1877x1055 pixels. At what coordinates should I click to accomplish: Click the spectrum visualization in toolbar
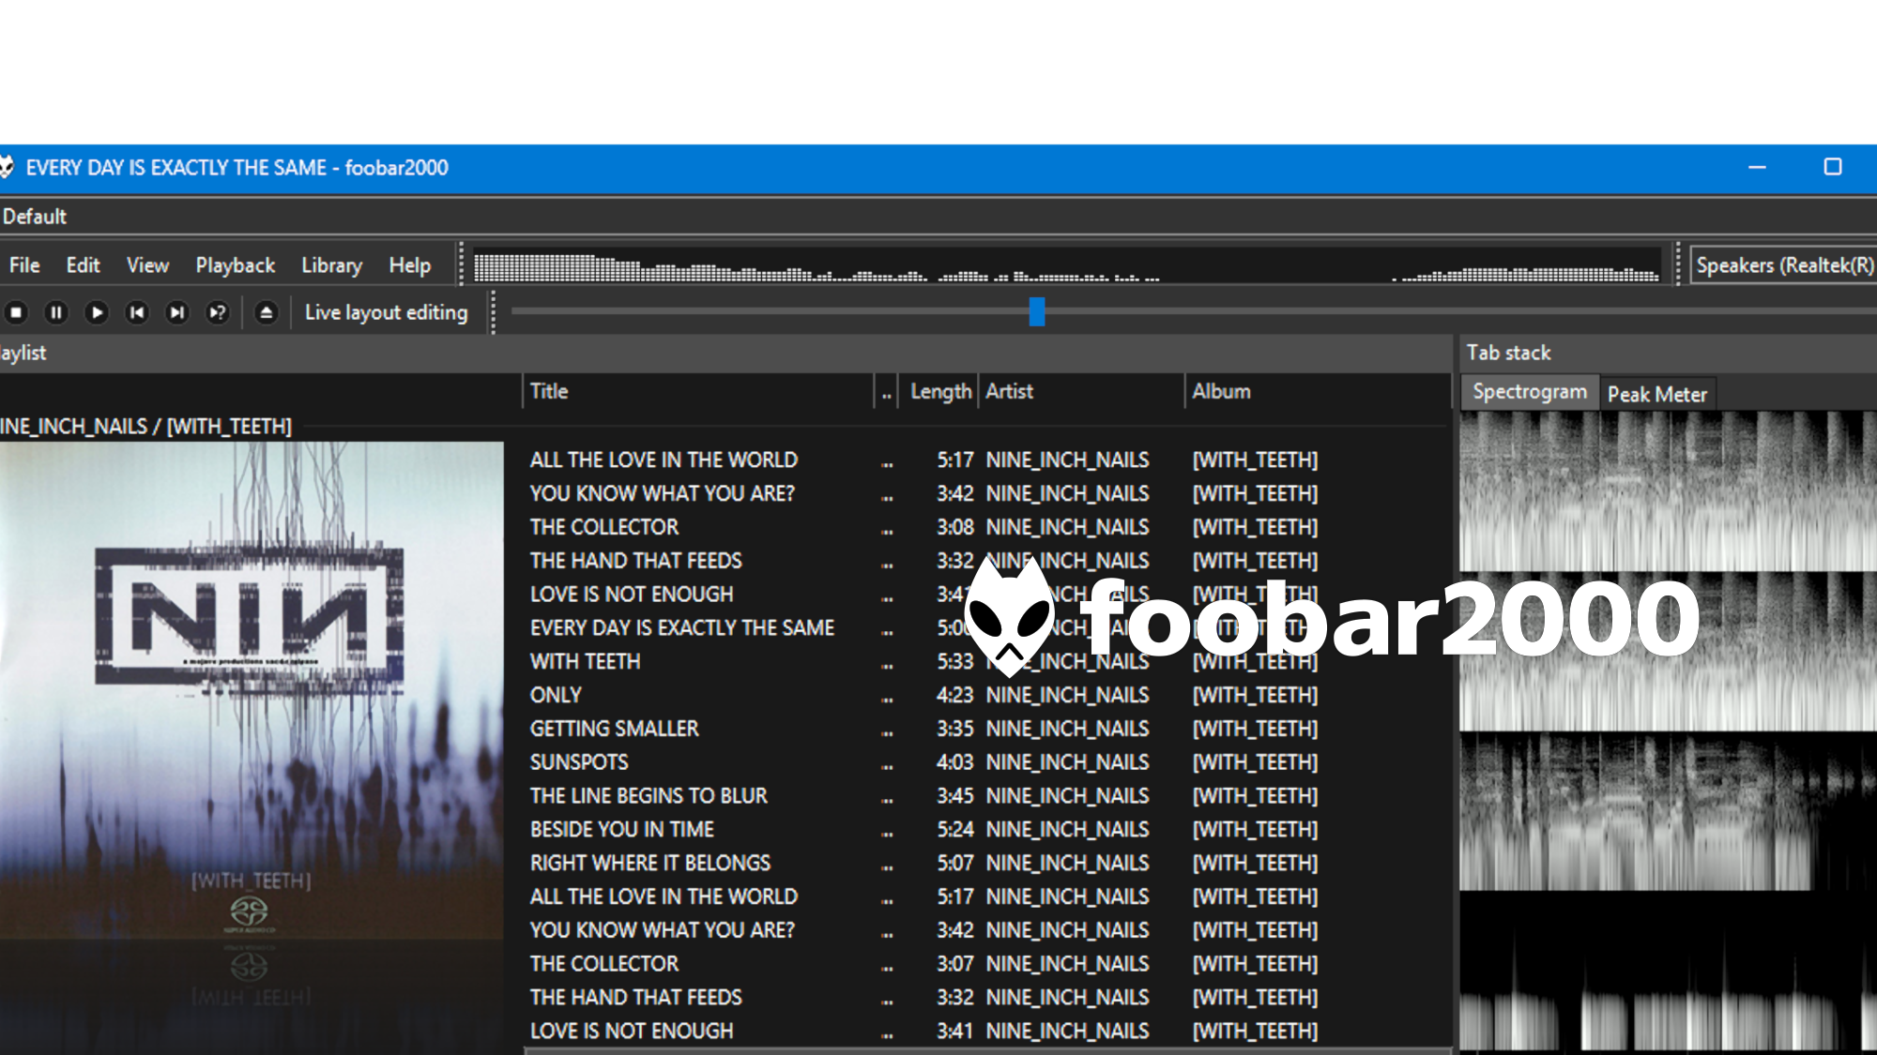(x=1067, y=265)
